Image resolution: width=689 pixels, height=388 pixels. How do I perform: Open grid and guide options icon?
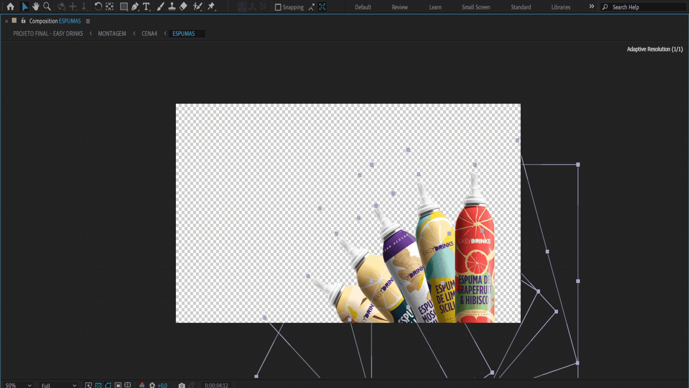tap(128, 385)
